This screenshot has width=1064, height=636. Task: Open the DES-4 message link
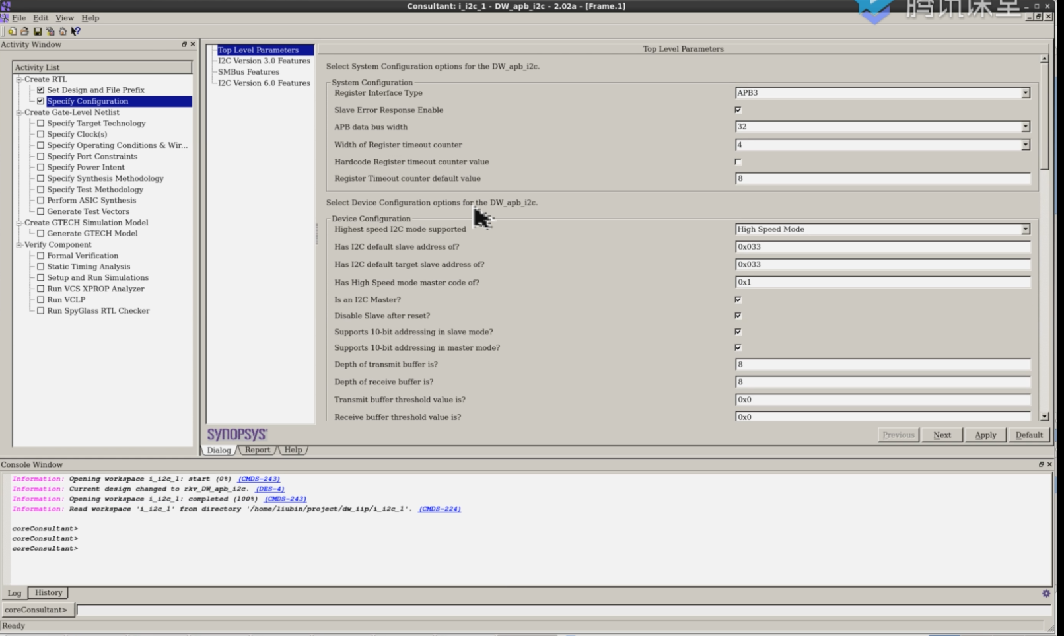269,489
